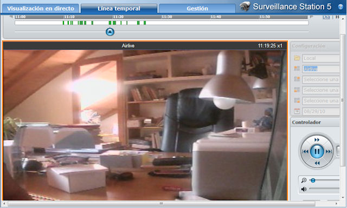Skip to the next recording

pos(329,151)
